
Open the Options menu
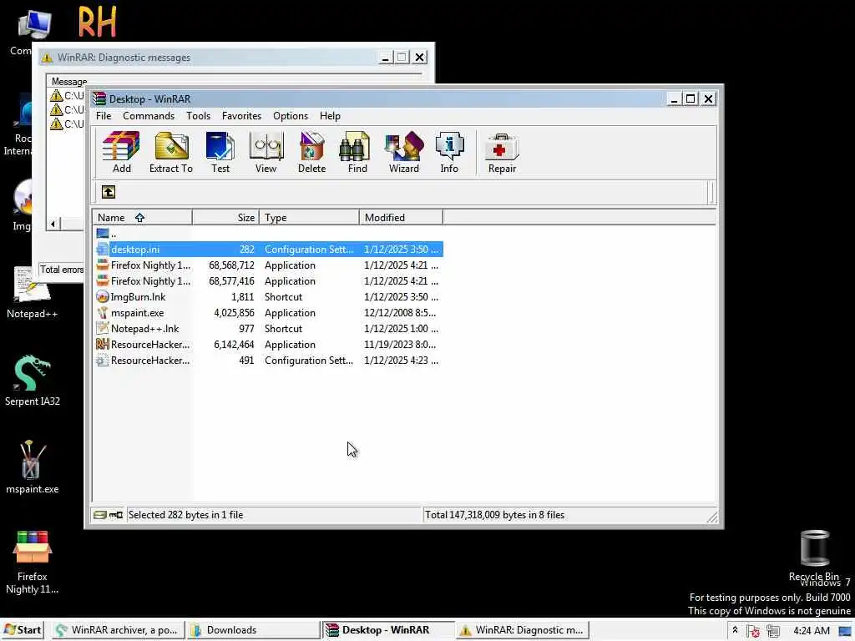[290, 116]
